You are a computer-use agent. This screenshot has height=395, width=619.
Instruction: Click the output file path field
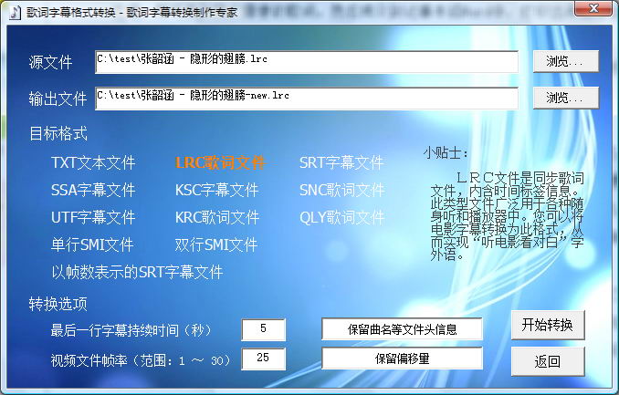click(x=306, y=97)
